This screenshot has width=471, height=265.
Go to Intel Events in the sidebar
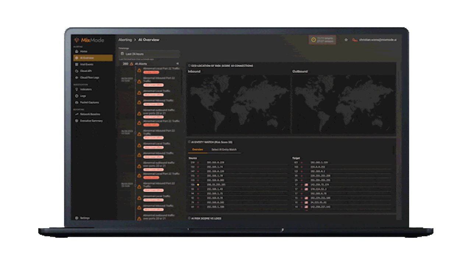coord(86,64)
